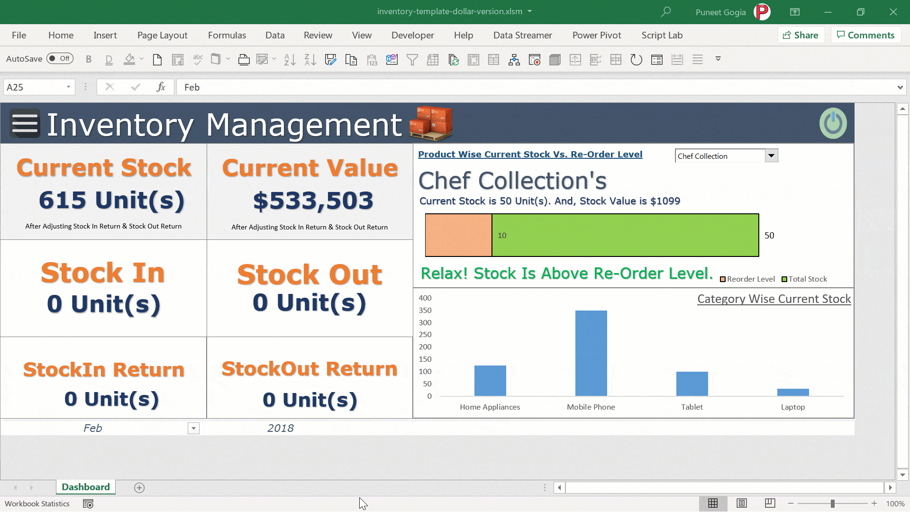Screen dimensions: 910x512
Task: Click the Power Pivot menu tab
Action: coord(596,35)
